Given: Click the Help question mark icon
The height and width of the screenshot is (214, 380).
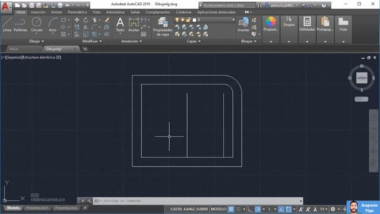Looking at the screenshot, I should click(324, 5).
